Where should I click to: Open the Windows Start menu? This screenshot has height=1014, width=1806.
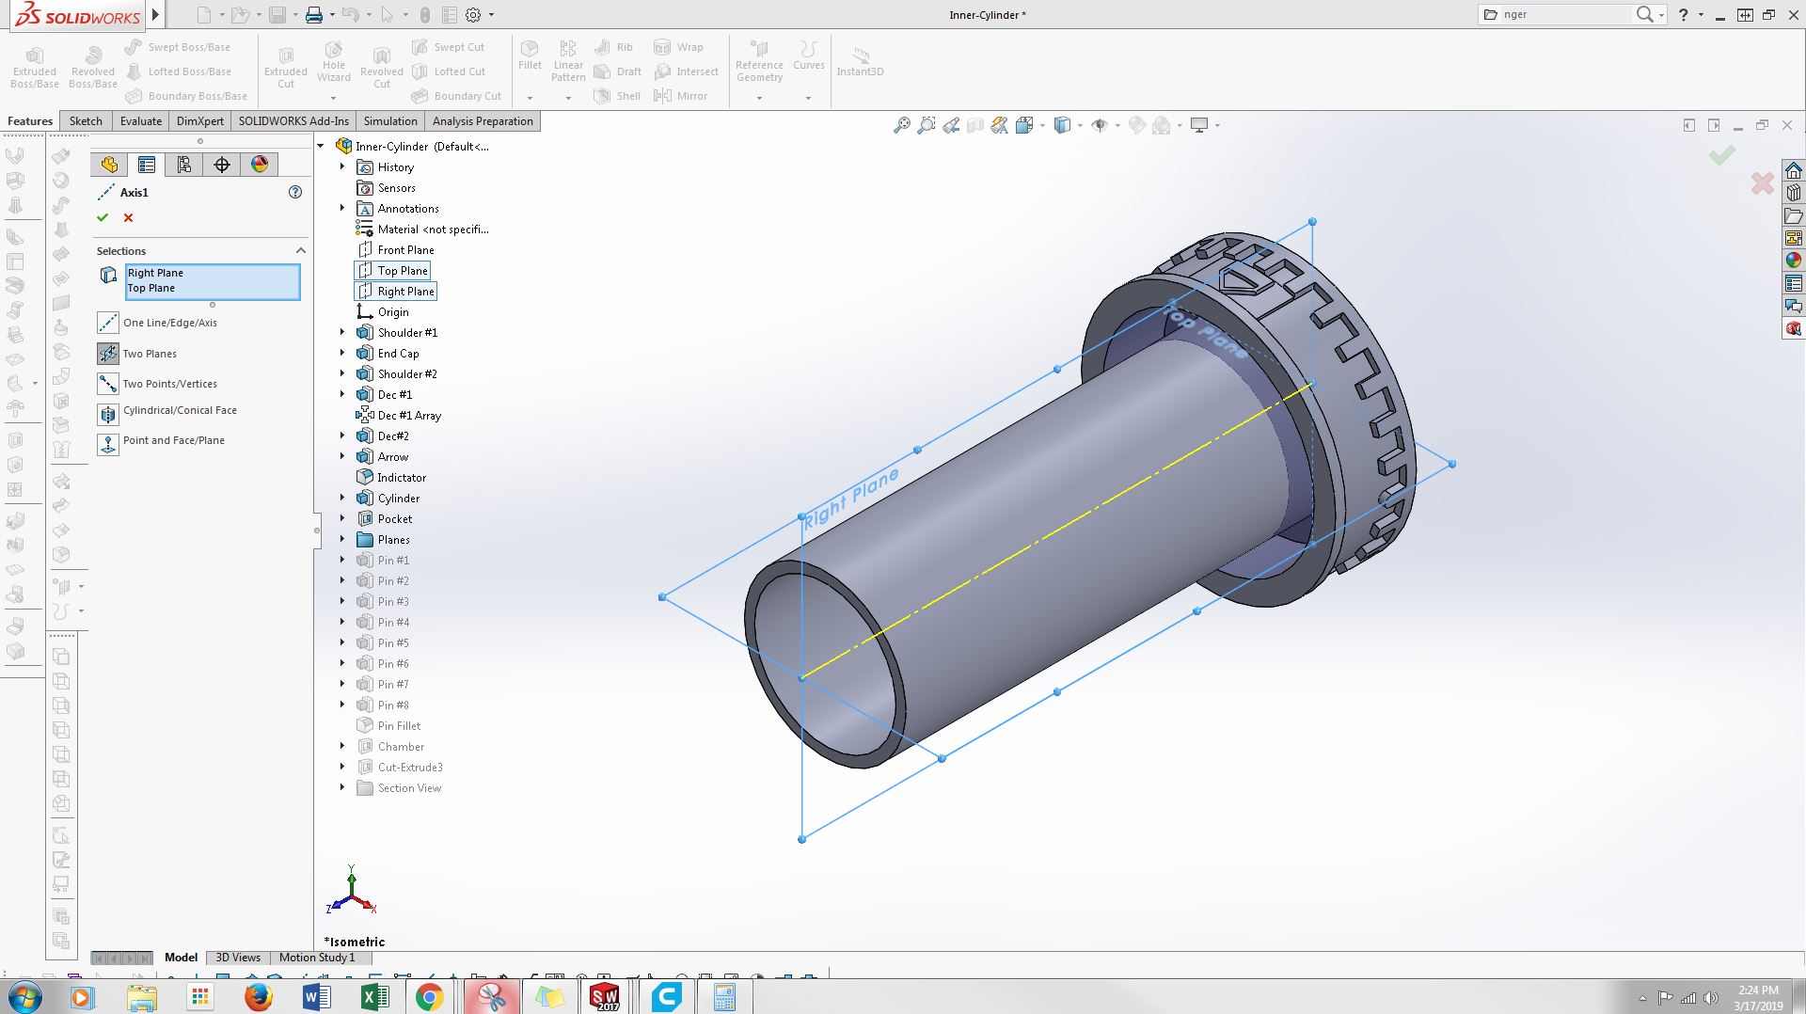pos(25,997)
